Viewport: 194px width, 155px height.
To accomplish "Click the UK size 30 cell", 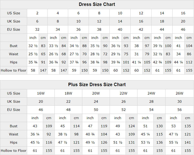I will click(x=179, y=102).
